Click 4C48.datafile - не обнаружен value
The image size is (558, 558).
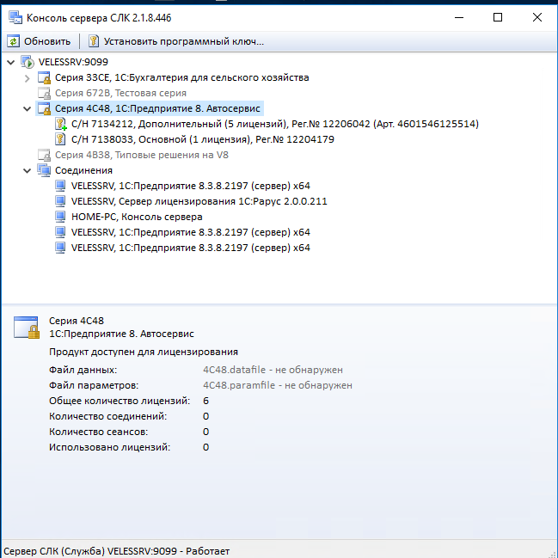(x=273, y=370)
